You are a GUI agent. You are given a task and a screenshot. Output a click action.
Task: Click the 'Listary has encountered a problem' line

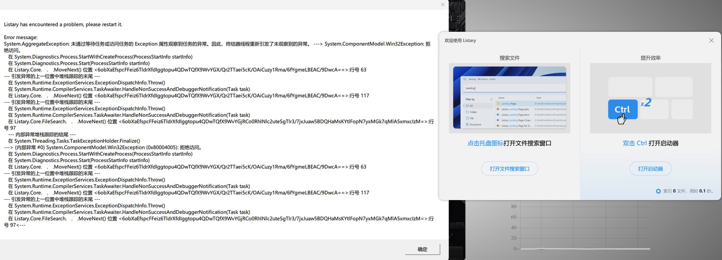[63, 24]
